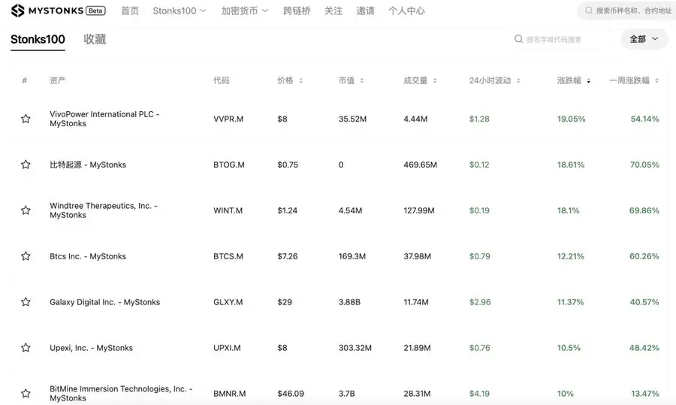Click ticker BMNR.M
The image size is (676, 405).
pyautogui.click(x=230, y=394)
